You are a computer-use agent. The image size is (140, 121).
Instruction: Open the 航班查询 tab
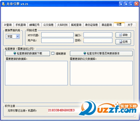(x=76, y=25)
